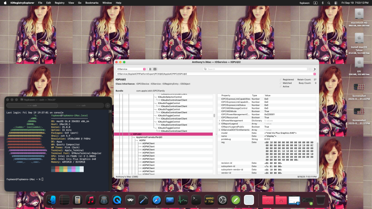Open the IOService plane dropdown
The width and height of the screenshot is (372, 209).
tap(131, 69)
